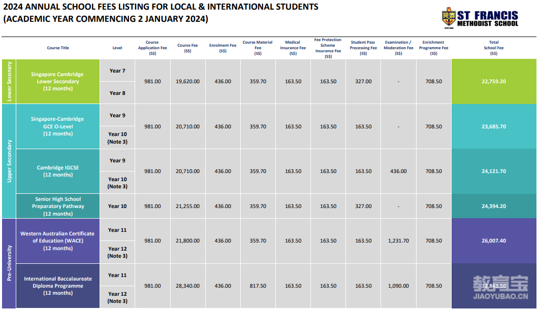The height and width of the screenshot is (311, 539).
Task: Click the 'Student Pass Processing Fee' header
Action: (363, 48)
